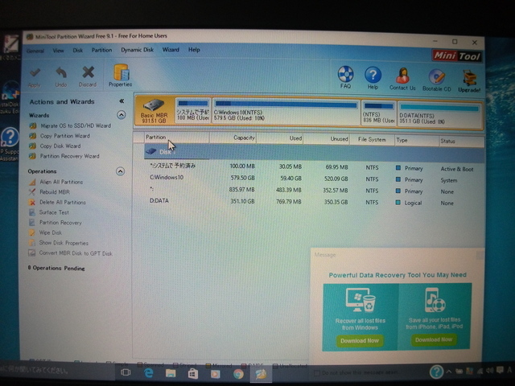This screenshot has height=386, width=515.
Task: Click Download Now for Windows recovery
Action: pos(360,341)
